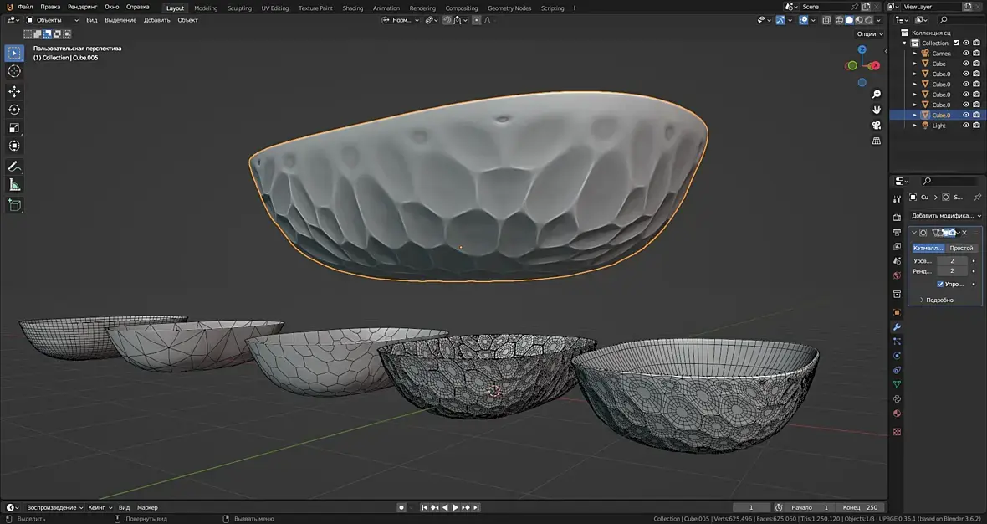Open the Добавить модифика... dropdown

946,215
